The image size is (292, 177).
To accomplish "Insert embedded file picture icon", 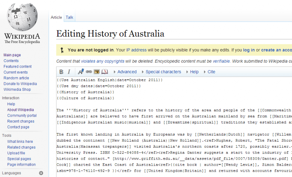I will (97, 72).
